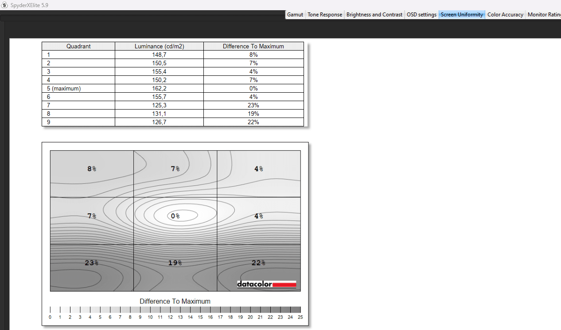This screenshot has height=330, width=561.
Task: Click the 19% label on contour chart
Action: coord(175,263)
